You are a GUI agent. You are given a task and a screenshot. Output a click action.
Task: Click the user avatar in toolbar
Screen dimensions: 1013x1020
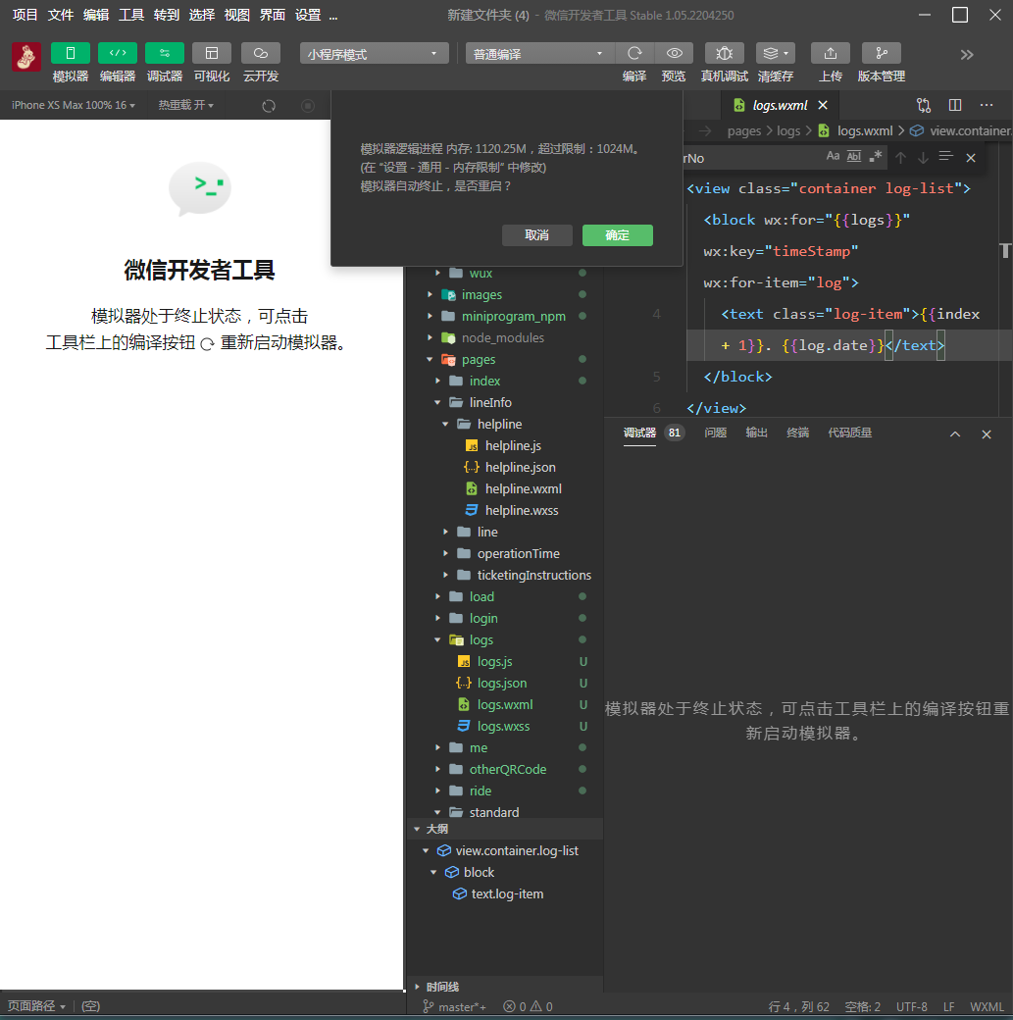click(x=26, y=57)
